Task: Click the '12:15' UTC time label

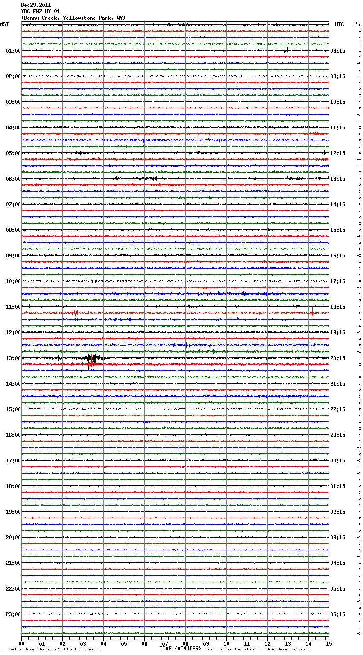Action: coord(338,153)
